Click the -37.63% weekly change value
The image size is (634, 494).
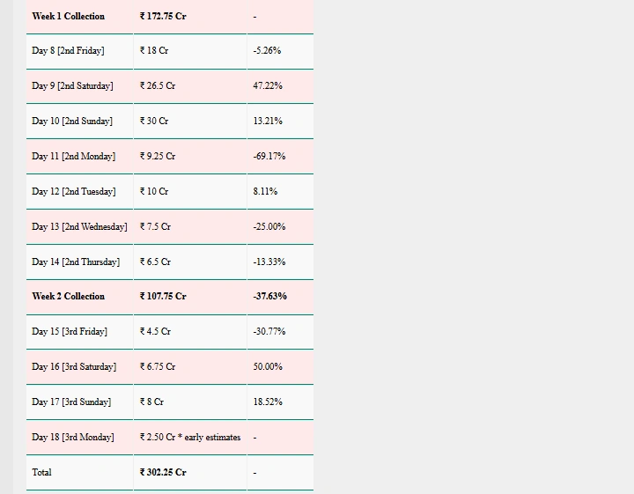coord(269,296)
